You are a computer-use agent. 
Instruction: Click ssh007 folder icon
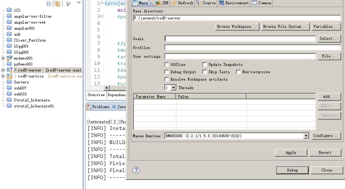[x=9, y=88]
